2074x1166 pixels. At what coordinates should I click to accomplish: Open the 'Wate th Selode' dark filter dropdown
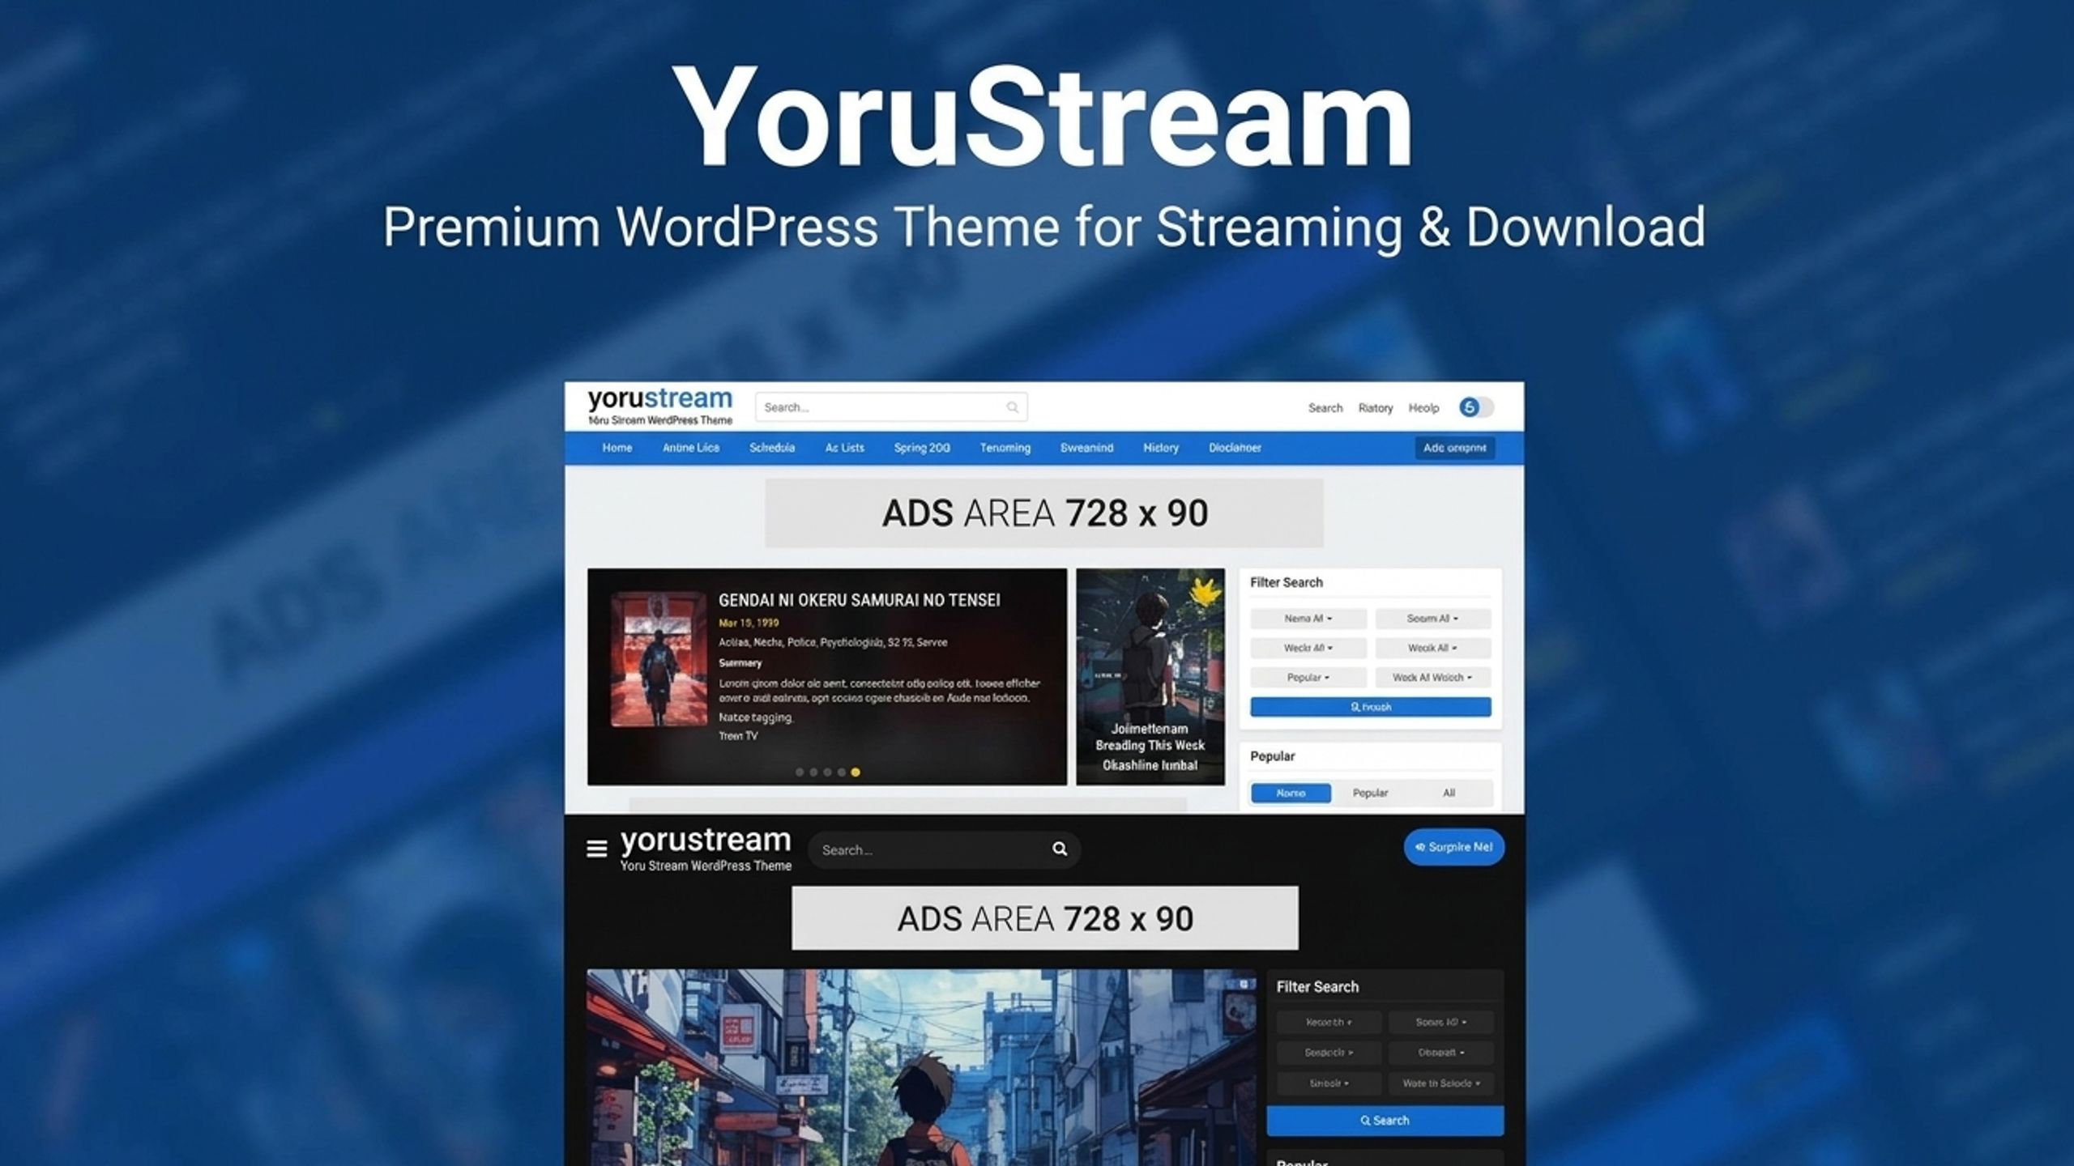coord(1441,1083)
